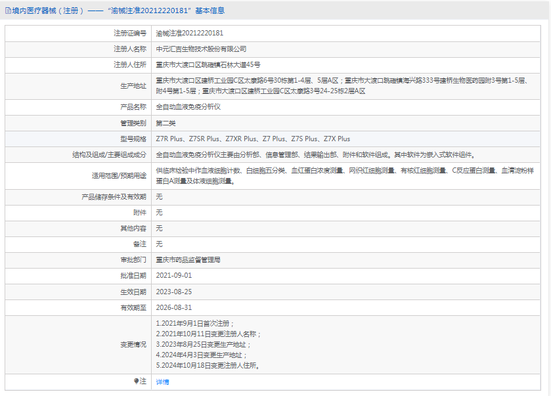Click the 适用范围/预期用途 label
551x396 pixels.
(119, 176)
